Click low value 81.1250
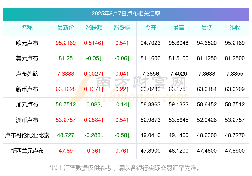252x176 pixels. [x=207, y=58]
